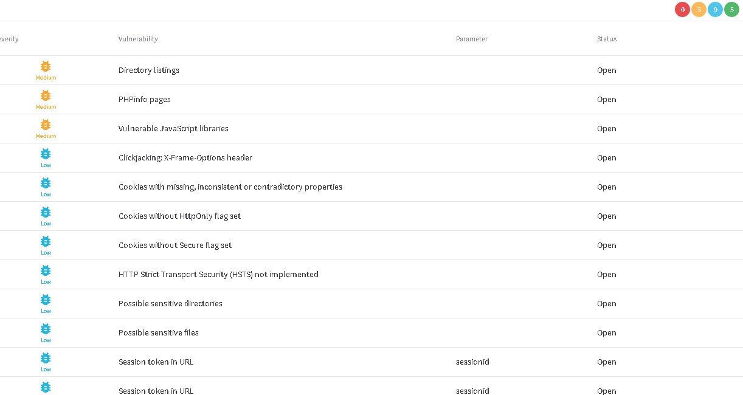Click the Medium bug icon beside Vulnerable JavaScript libraries
Viewport: 743px width, 395px height.
46,125
